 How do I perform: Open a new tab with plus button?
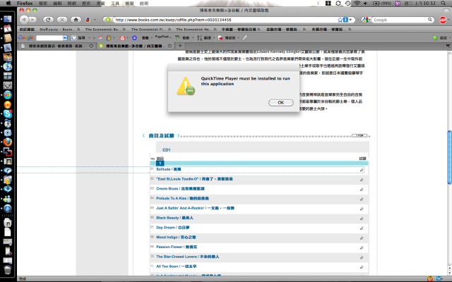pos(180,46)
